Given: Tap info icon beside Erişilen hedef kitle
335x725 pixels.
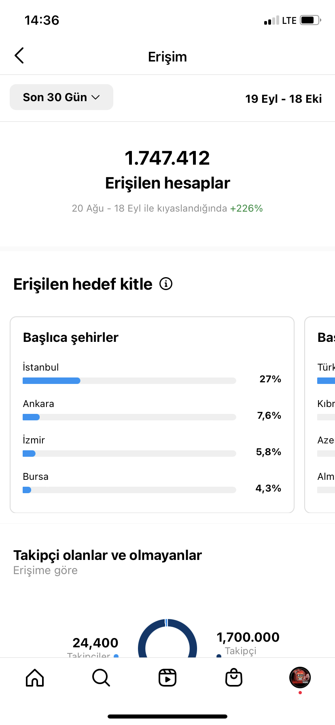Looking at the screenshot, I should pos(166,284).
